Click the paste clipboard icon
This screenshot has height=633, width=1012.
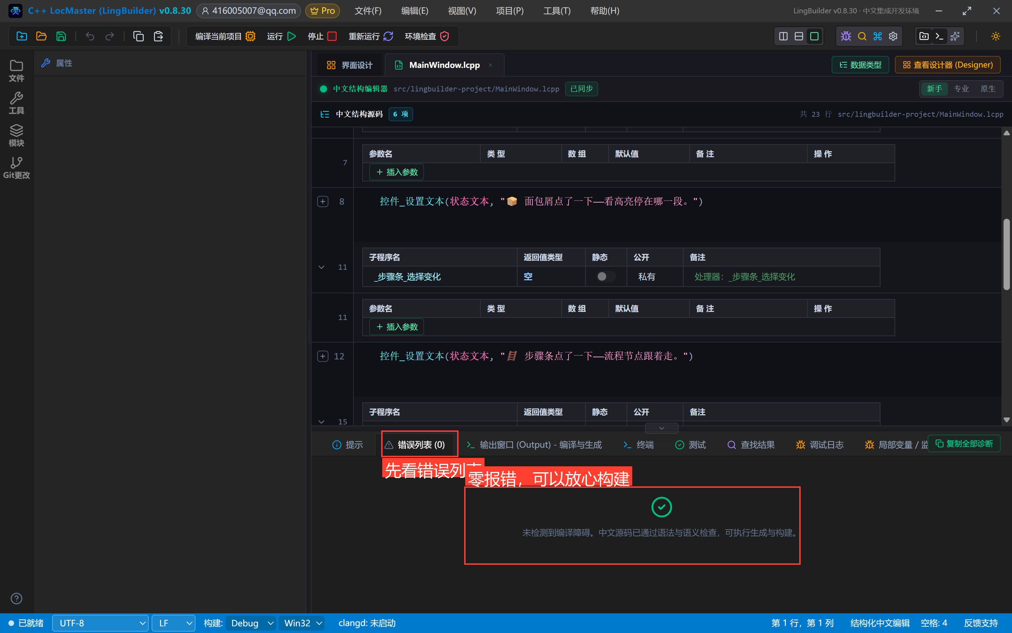[x=158, y=37]
